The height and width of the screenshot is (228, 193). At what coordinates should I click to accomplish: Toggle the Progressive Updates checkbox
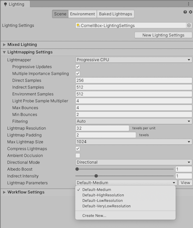pyautogui.click(x=78, y=67)
